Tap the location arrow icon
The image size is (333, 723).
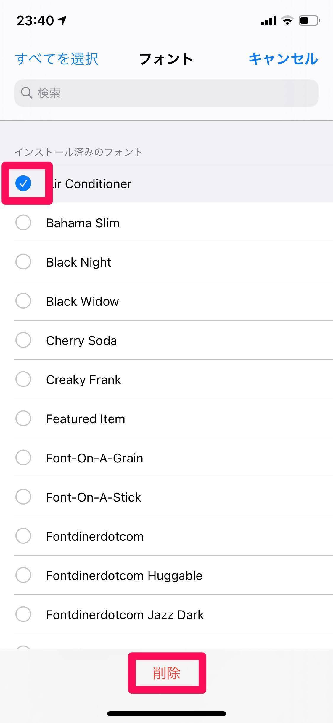(x=62, y=20)
